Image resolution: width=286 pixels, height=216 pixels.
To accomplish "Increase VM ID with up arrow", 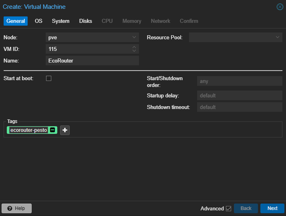I will [134, 47].
